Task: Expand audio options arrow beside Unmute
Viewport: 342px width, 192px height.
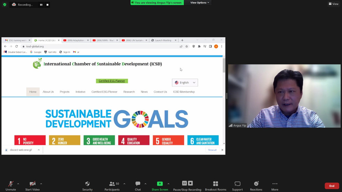Action: [x=18, y=184]
